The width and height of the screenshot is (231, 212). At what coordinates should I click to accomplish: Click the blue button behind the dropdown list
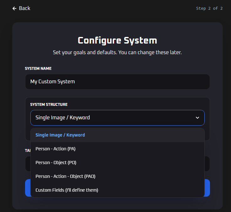point(207,188)
